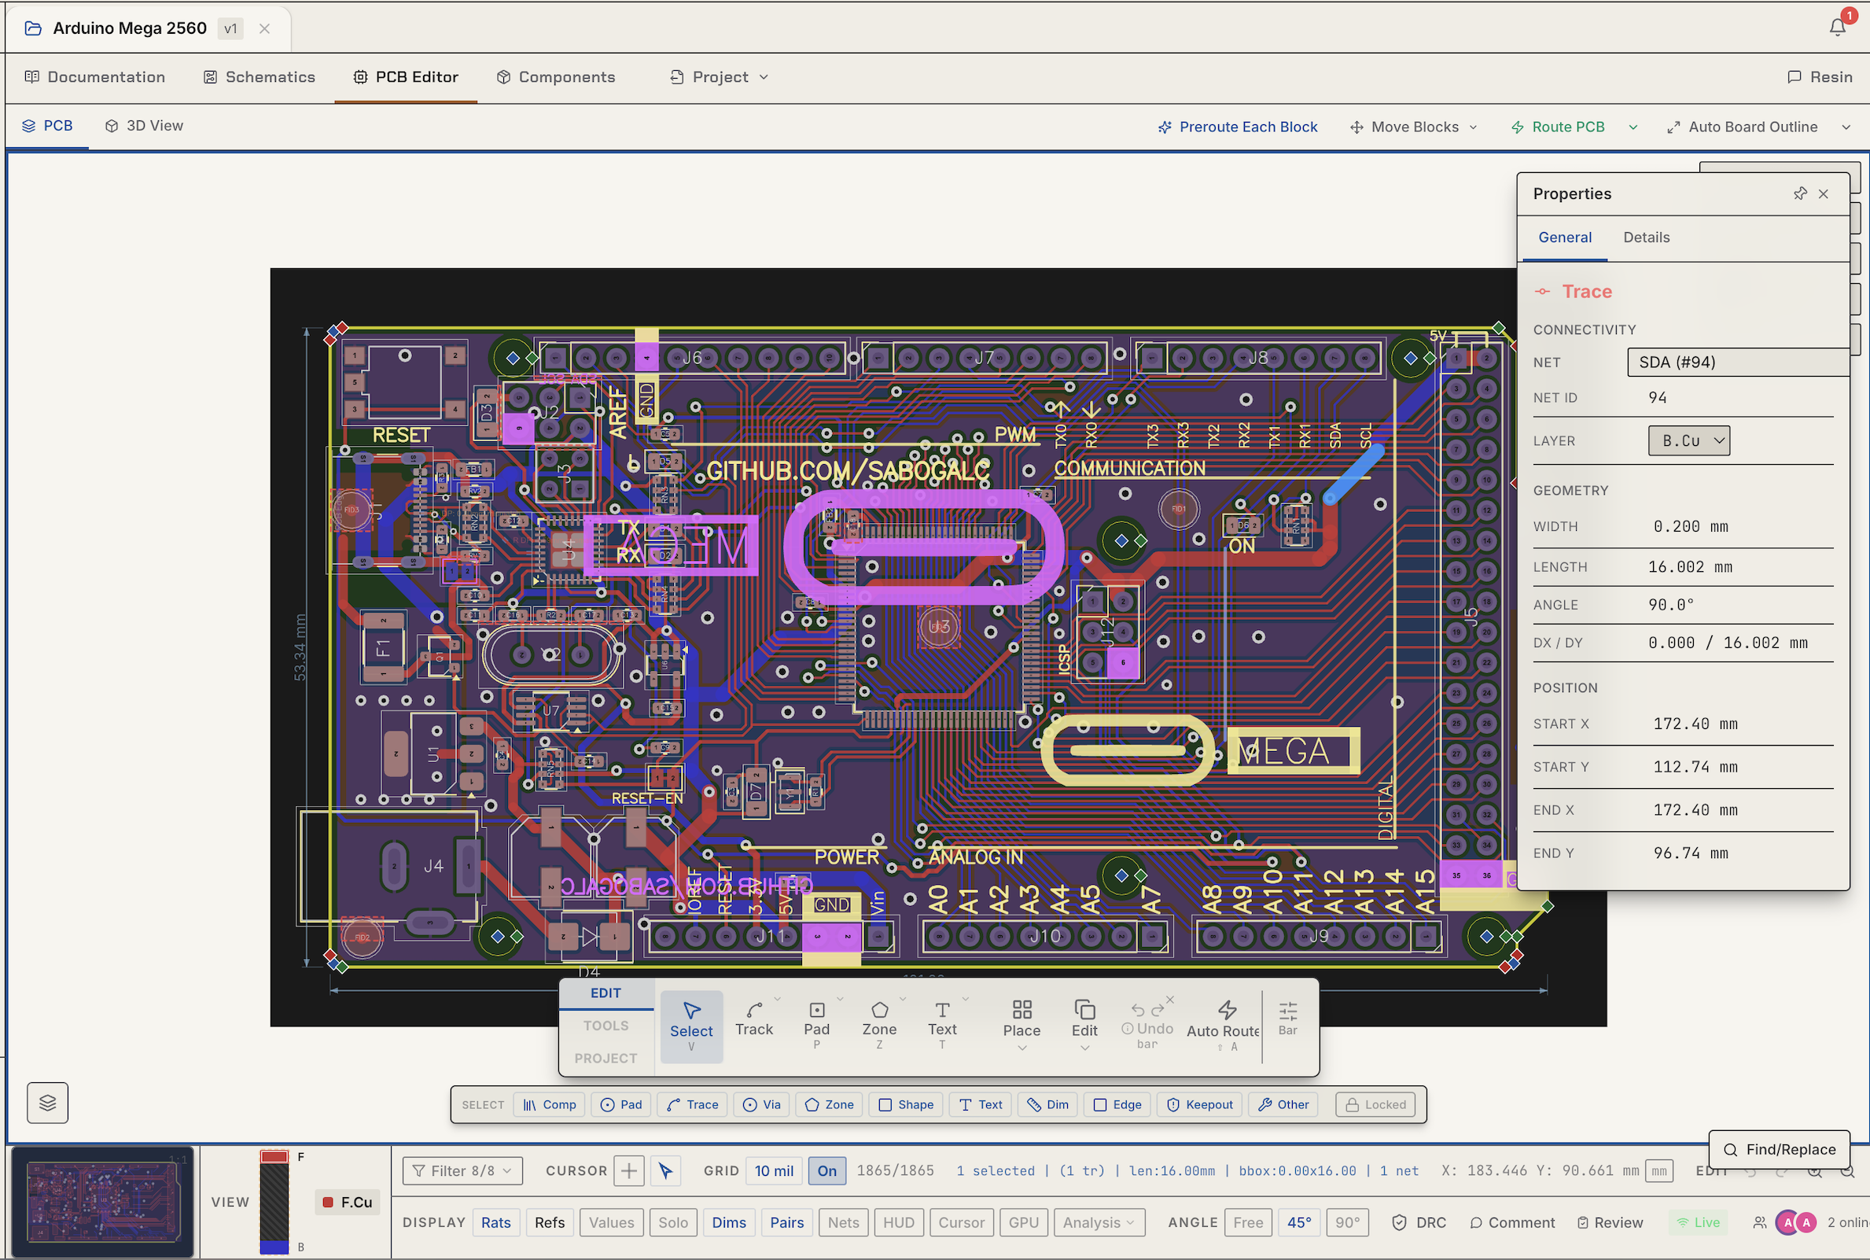Viewport: 1870px width, 1260px height.
Task: Toggle Locked selection filter
Action: point(1376,1105)
